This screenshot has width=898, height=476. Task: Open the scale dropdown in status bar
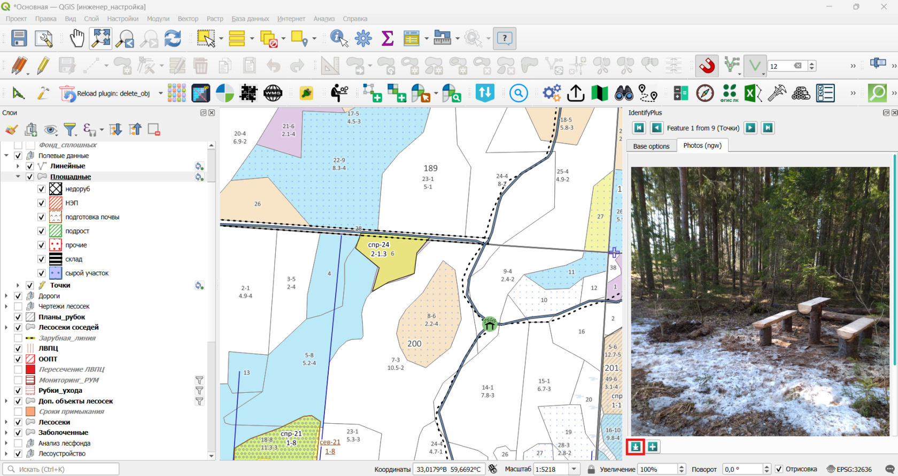(575, 469)
